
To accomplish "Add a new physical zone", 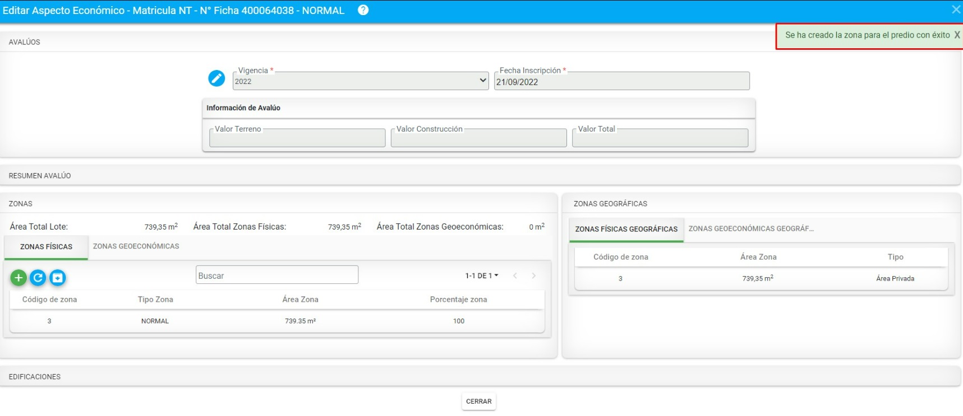I will pyautogui.click(x=19, y=278).
